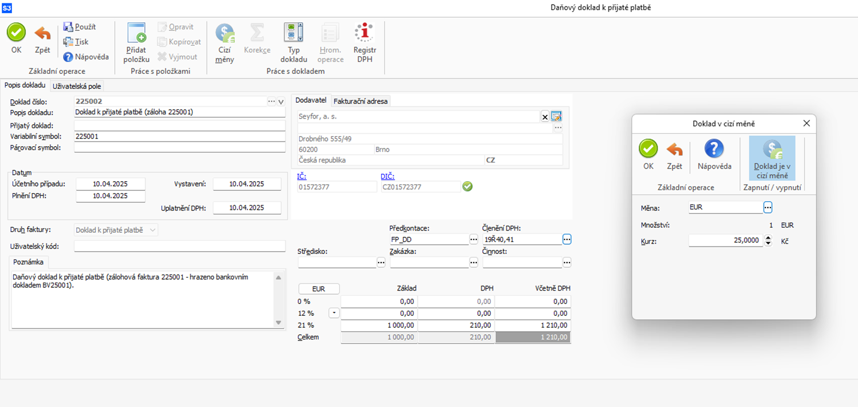Follow the DIČ link
858x407 pixels.
pos(387,177)
